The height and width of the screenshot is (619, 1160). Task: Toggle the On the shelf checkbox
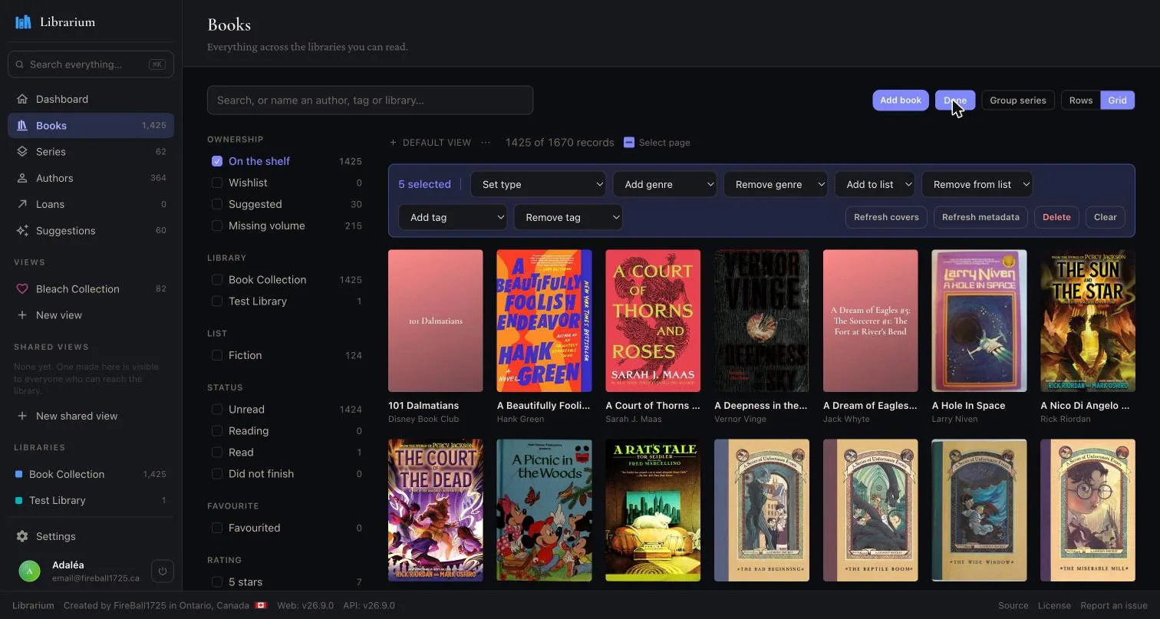217,161
